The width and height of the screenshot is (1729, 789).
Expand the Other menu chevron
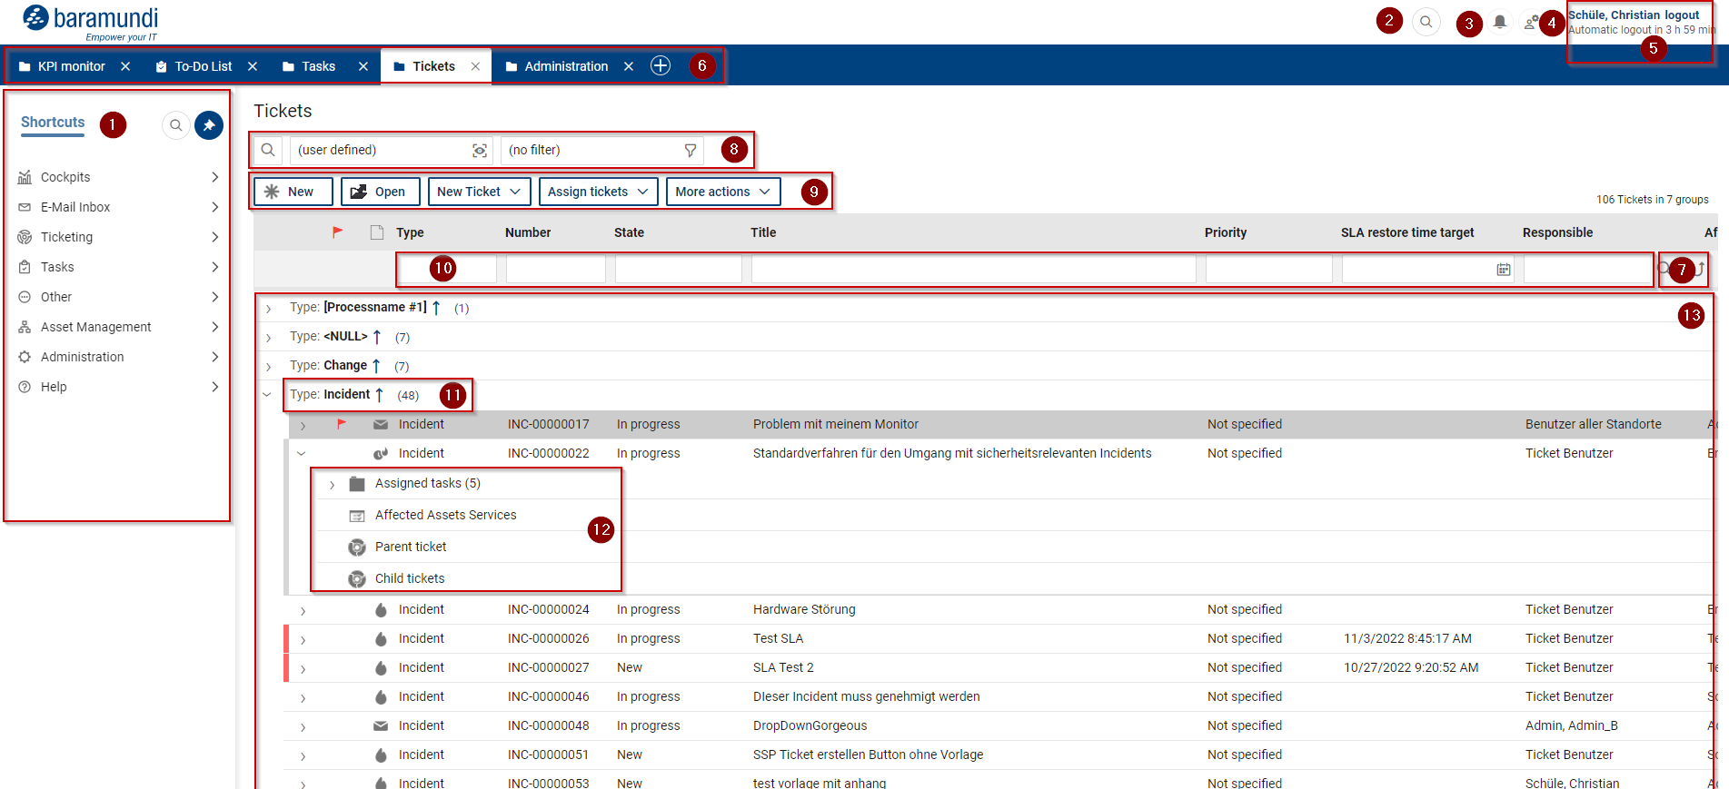215,297
